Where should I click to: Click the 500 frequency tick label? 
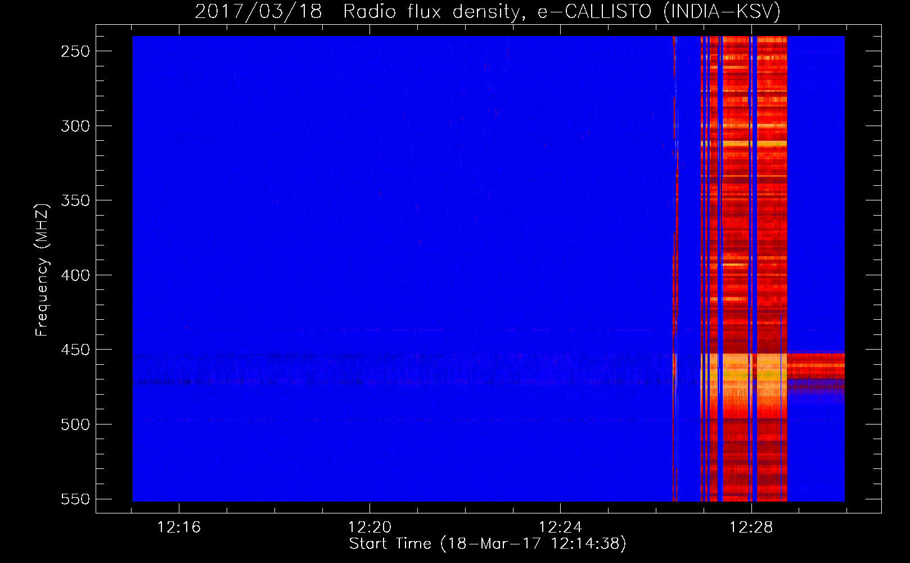point(75,425)
